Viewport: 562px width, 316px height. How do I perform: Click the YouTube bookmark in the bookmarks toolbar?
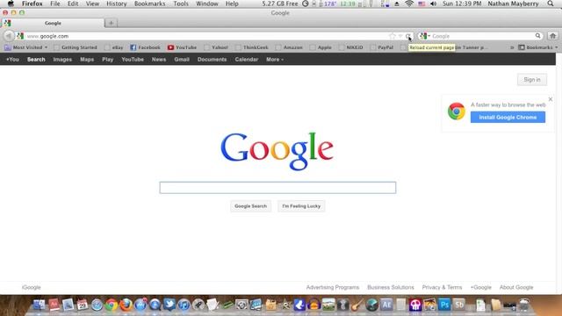(182, 47)
